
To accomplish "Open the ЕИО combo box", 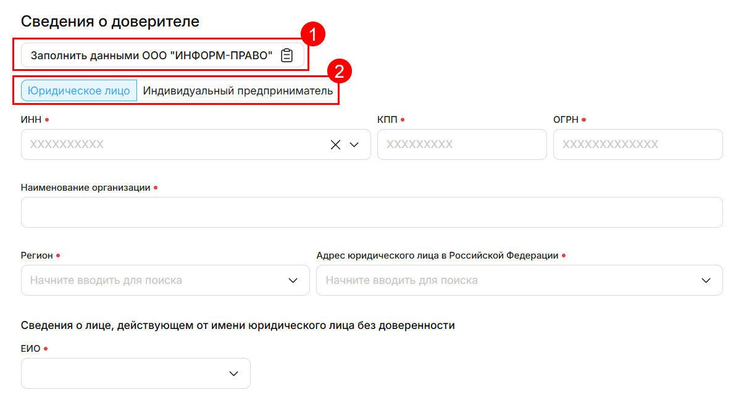I will 123,373.
